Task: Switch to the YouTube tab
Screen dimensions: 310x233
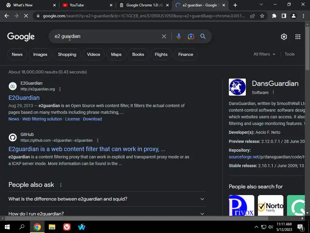Action: 87,5
